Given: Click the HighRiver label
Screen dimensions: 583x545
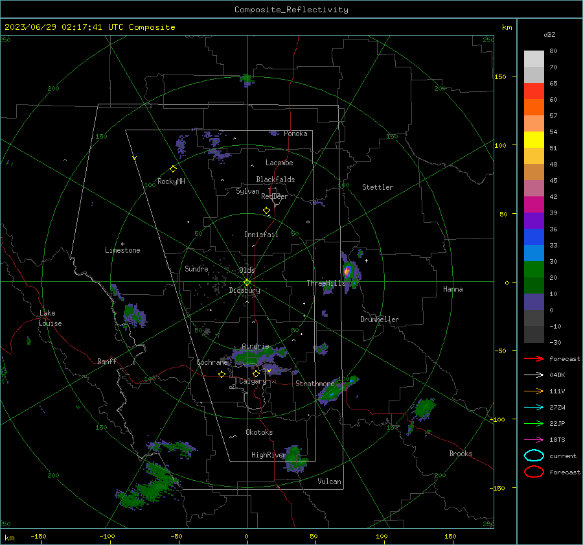Looking at the screenshot, I should coord(268,455).
